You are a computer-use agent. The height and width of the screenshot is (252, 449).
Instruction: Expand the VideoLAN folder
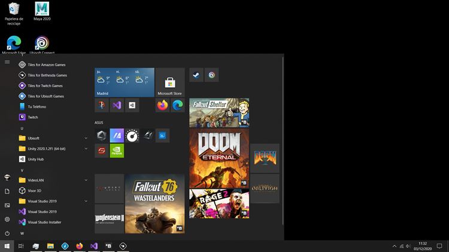coord(53,180)
